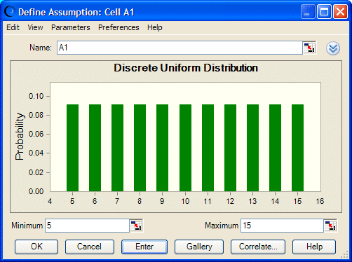Click in the Minimum value field

[x=87, y=226]
